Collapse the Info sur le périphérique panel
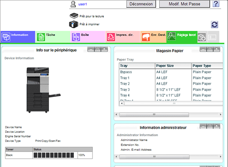 (91, 49)
